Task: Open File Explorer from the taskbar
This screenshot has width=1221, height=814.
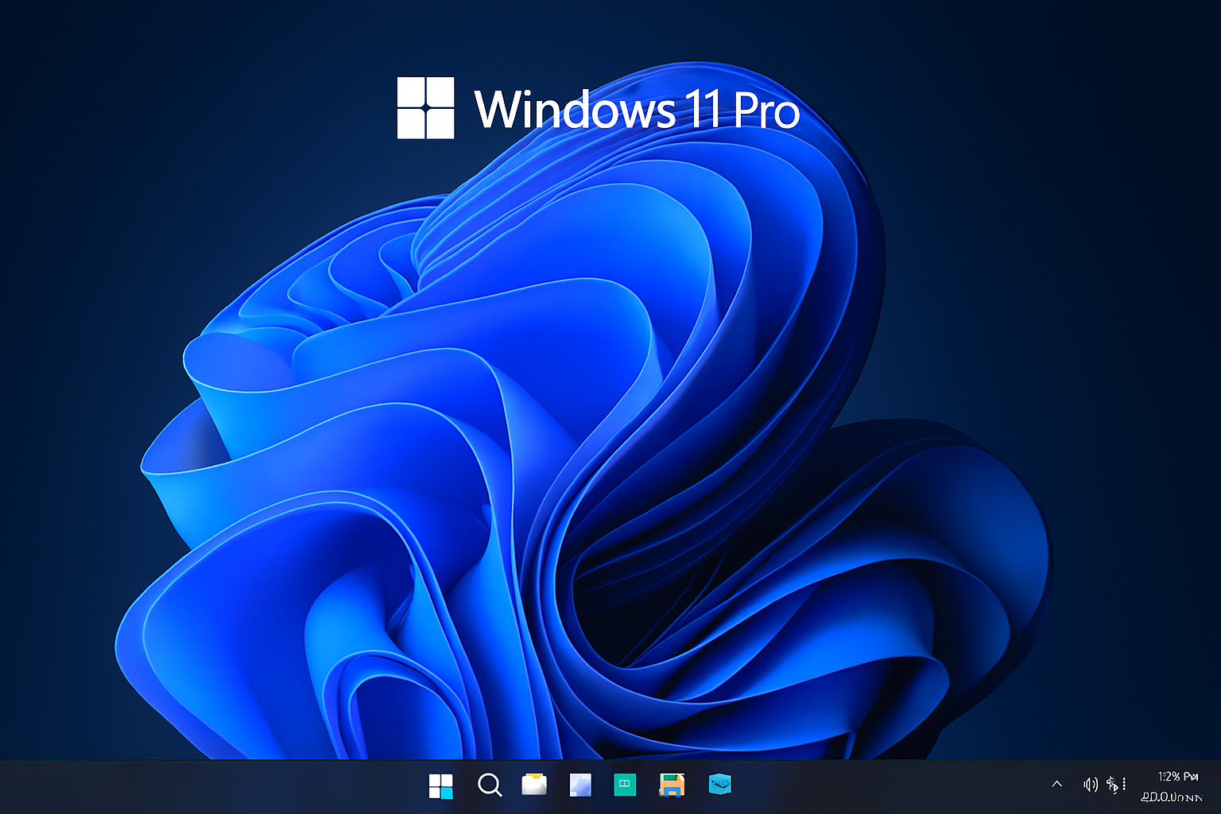Action: click(x=534, y=785)
